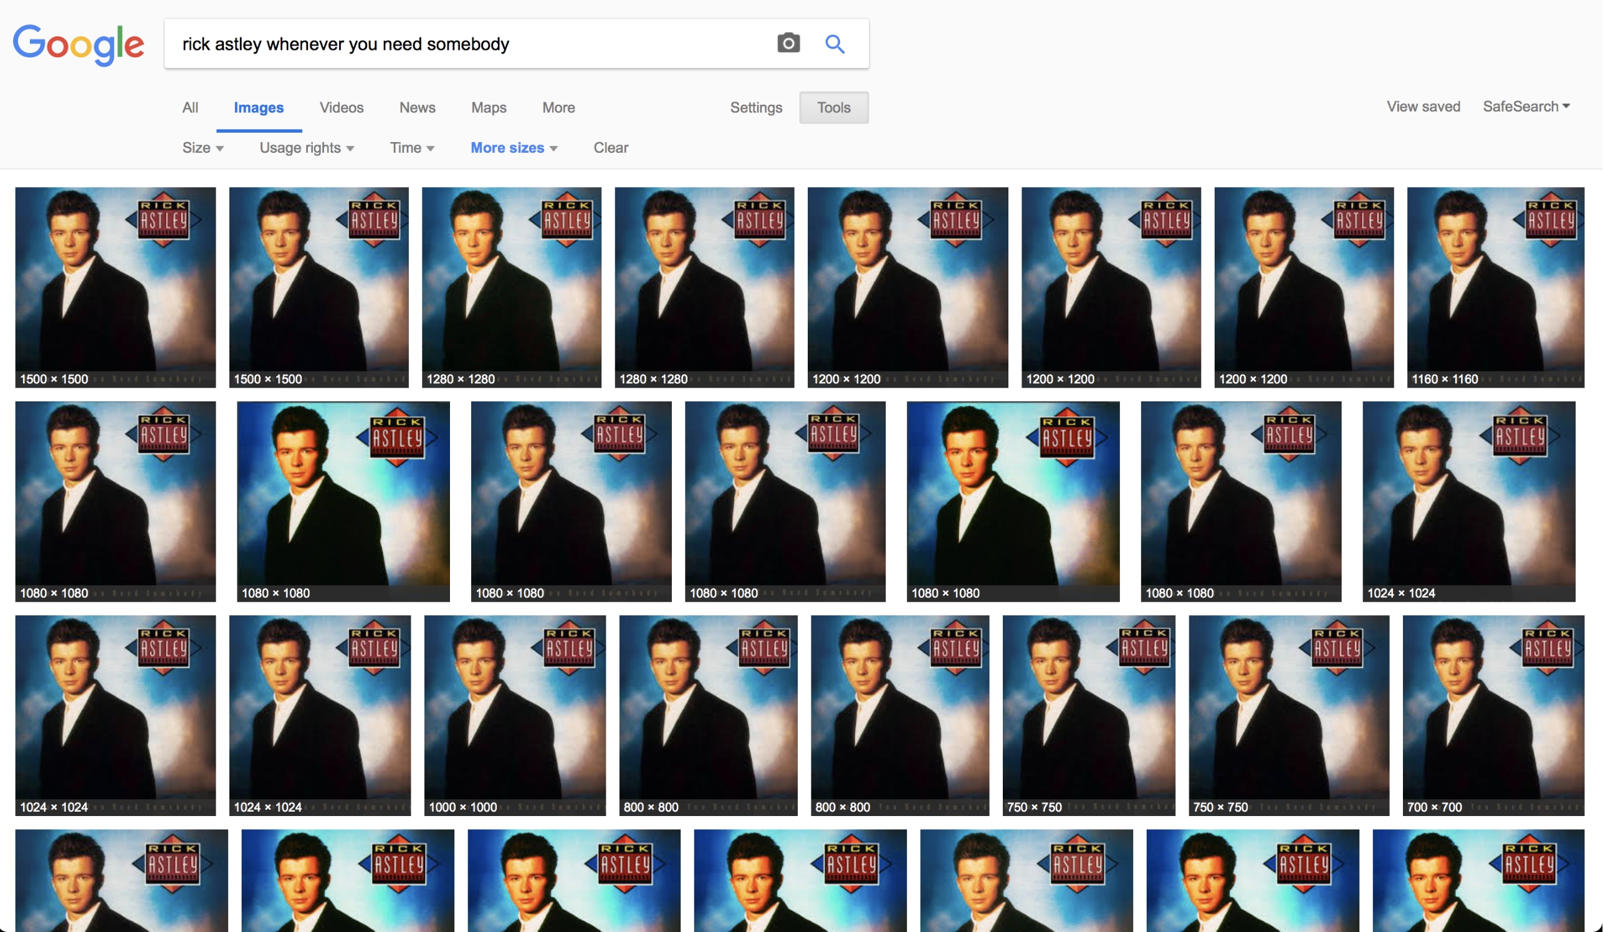Screen dimensions: 1603x932
Task: Open the 1160 × 1160 album cover thumbnail
Action: pyautogui.click(x=1495, y=287)
